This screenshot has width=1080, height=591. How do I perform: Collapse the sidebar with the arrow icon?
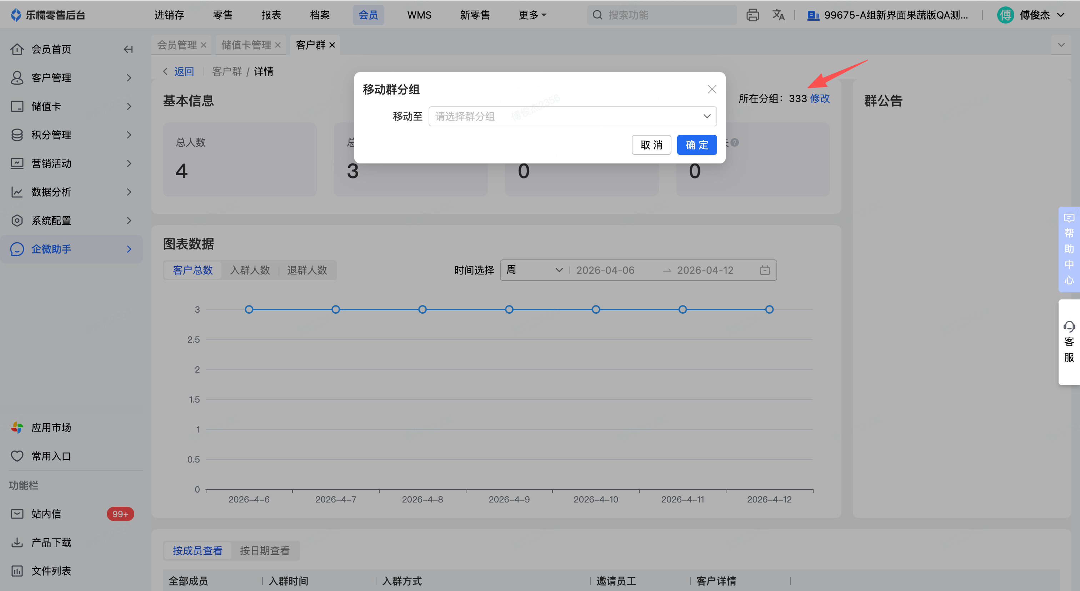click(128, 49)
